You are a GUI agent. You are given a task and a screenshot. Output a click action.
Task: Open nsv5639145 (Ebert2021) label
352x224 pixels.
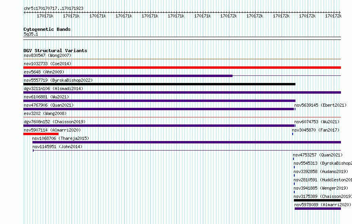point(320,105)
